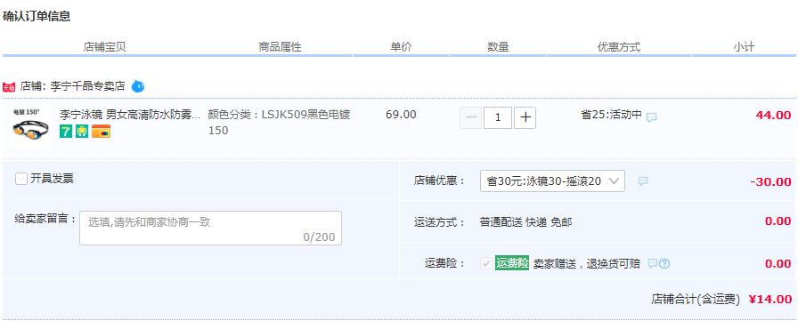798x321 pixels.
Task: Click the store total ¥14.00
Action: click(770, 299)
